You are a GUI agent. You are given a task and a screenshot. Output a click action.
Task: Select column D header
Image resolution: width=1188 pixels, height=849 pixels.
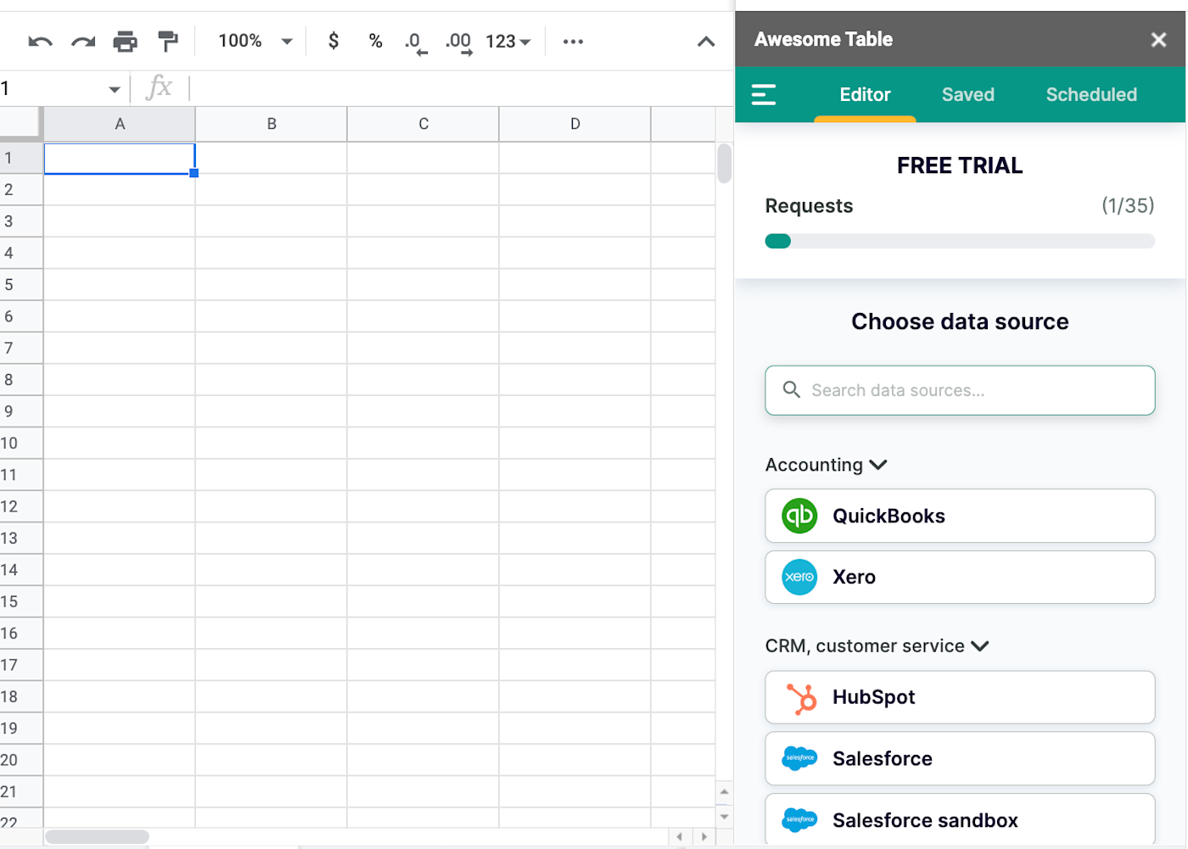[575, 124]
